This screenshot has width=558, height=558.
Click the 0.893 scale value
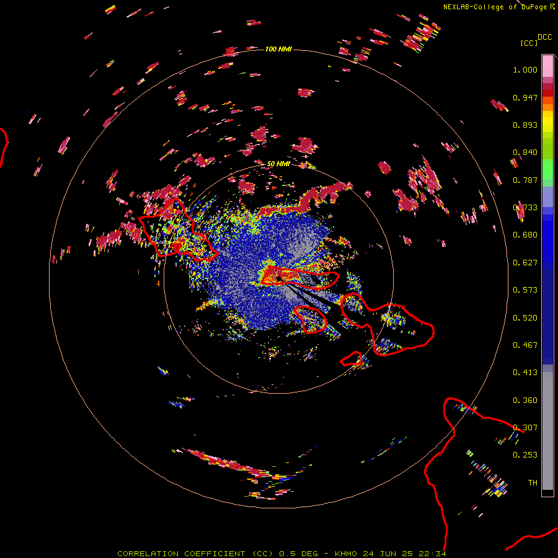click(525, 125)
